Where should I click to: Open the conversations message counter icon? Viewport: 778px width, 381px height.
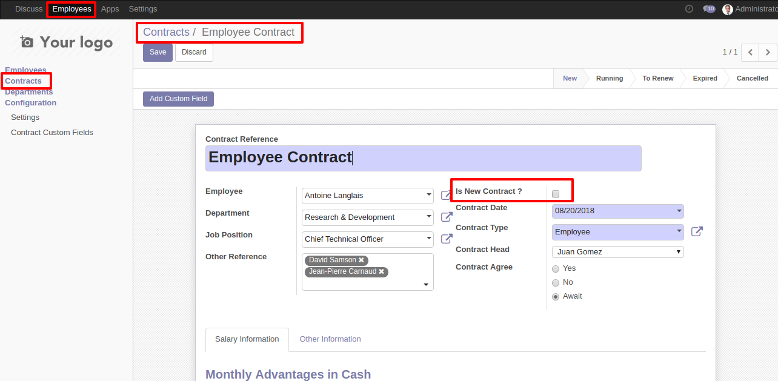709,9
